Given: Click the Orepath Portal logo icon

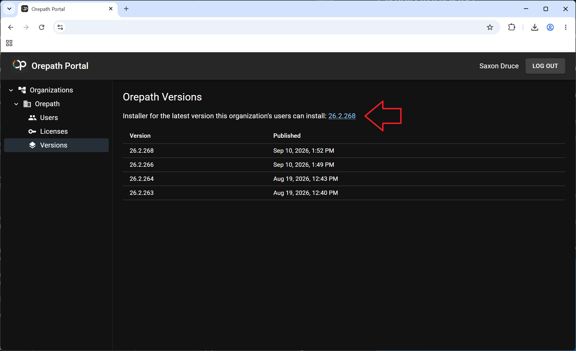Looking at the screenshot, I should coord(20,65).
